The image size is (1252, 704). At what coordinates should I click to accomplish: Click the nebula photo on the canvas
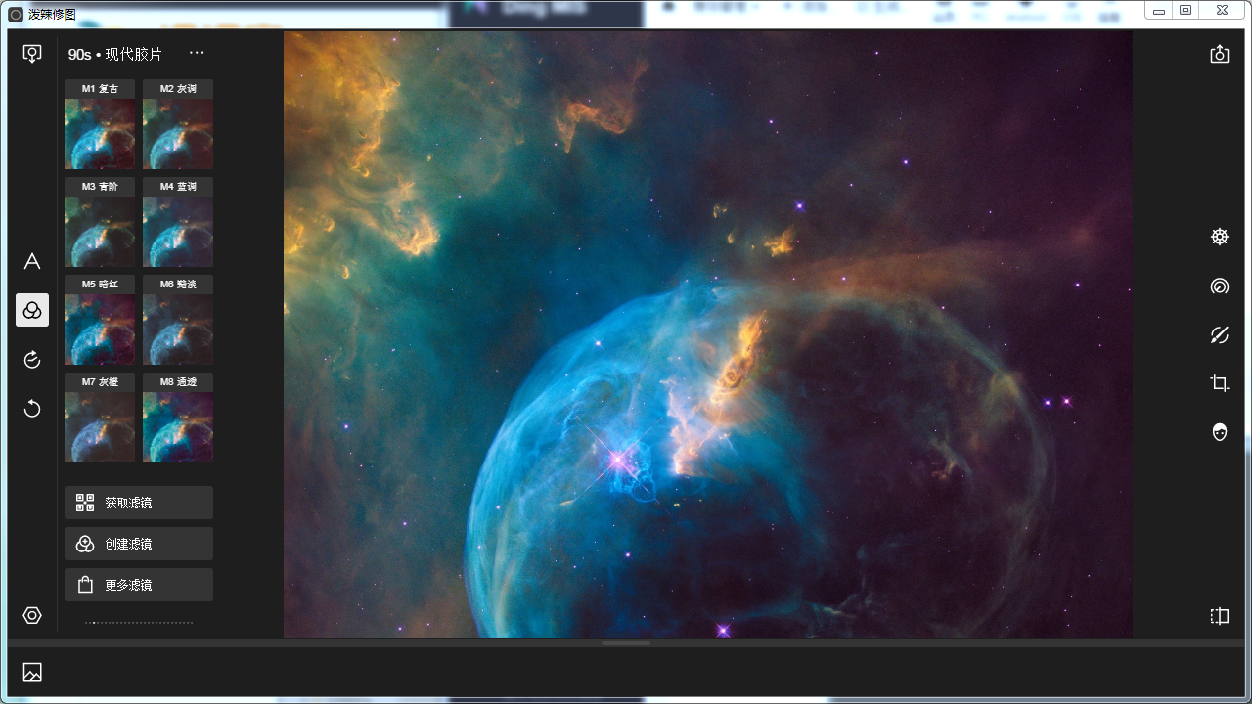click(x=708, y=334)
